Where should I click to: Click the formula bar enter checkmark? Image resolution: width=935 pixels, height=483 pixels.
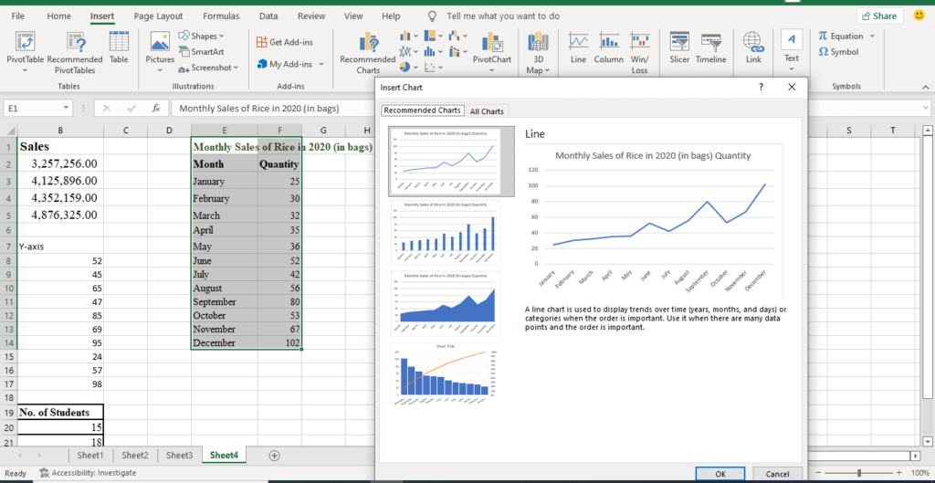coord(131,109)
